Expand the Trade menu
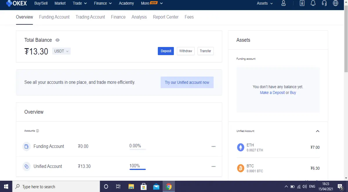 (80, 3)
